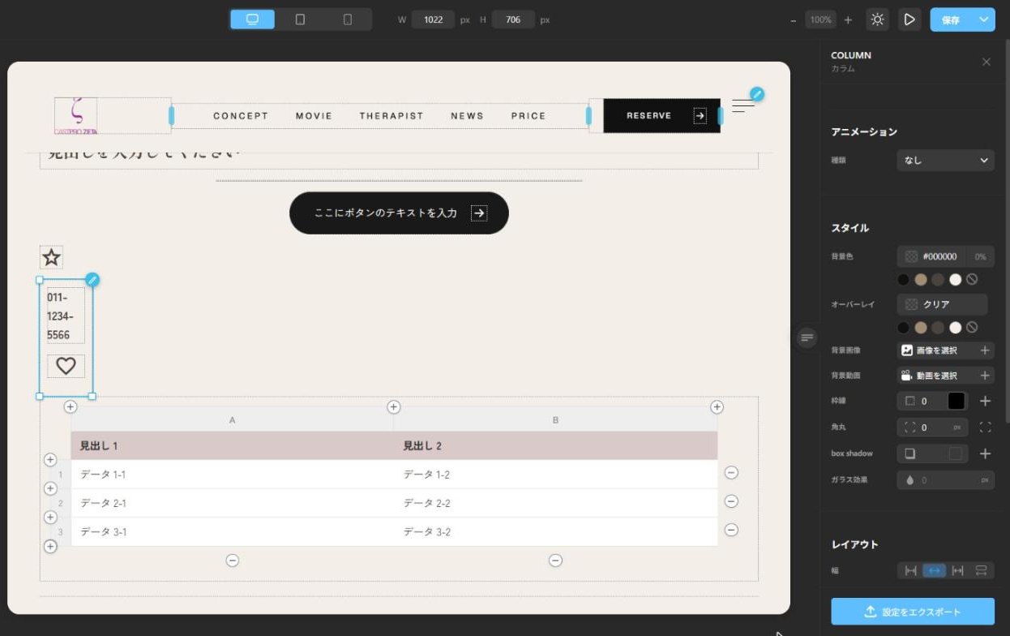Click the black border color swatch

[x=957, y=401]
